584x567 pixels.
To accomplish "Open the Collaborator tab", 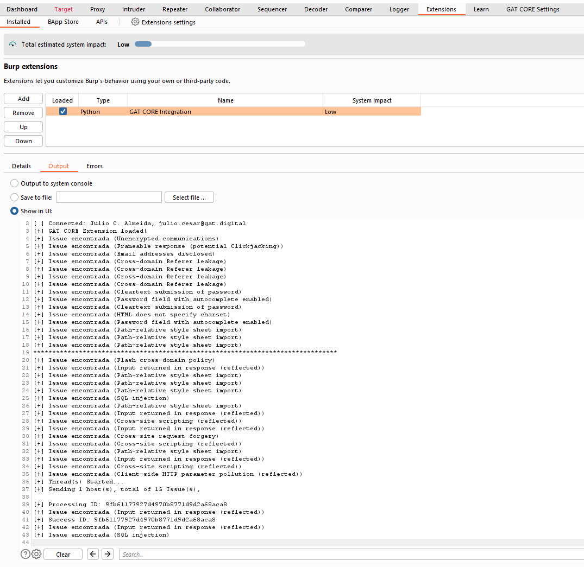I will click(222, 9).
